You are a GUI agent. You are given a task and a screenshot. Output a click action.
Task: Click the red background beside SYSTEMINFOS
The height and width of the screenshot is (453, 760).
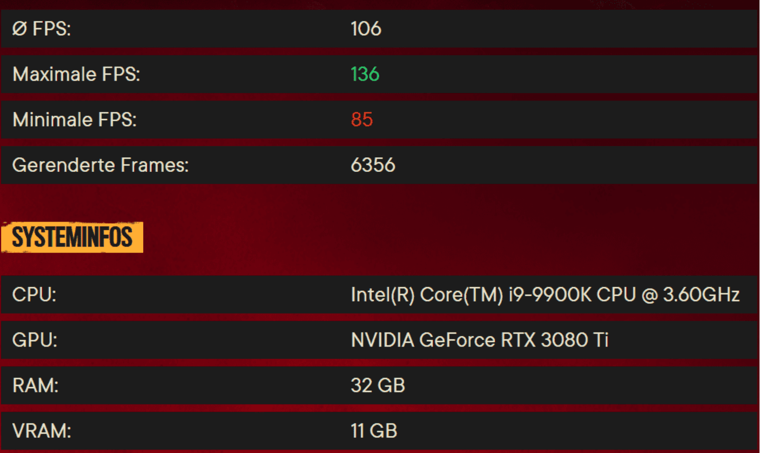pos(432,237)
